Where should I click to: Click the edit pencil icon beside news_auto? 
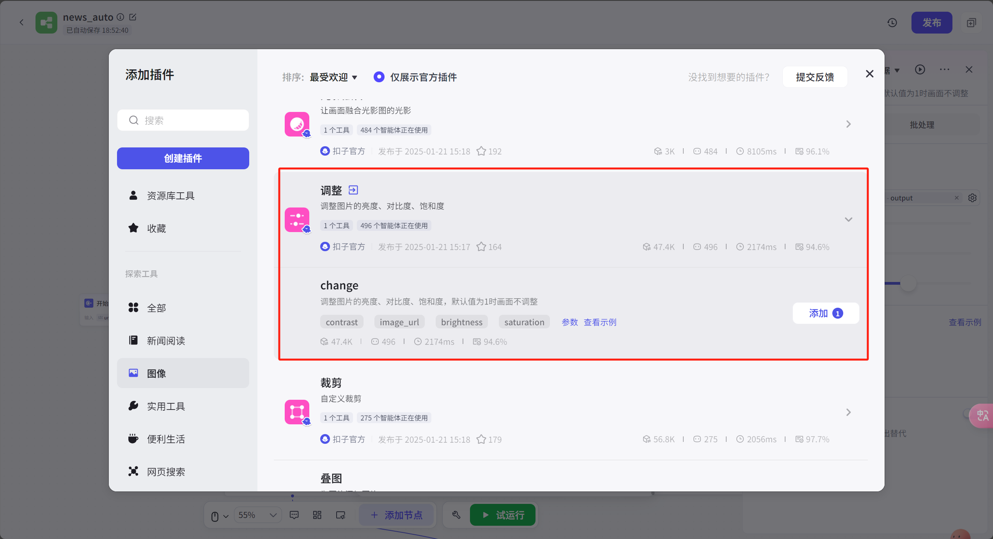click(133, 17)
